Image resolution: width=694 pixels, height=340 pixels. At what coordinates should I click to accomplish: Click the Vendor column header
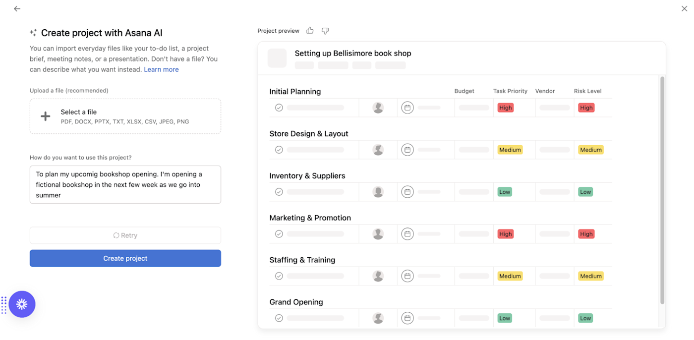click(x=545, y=91)
